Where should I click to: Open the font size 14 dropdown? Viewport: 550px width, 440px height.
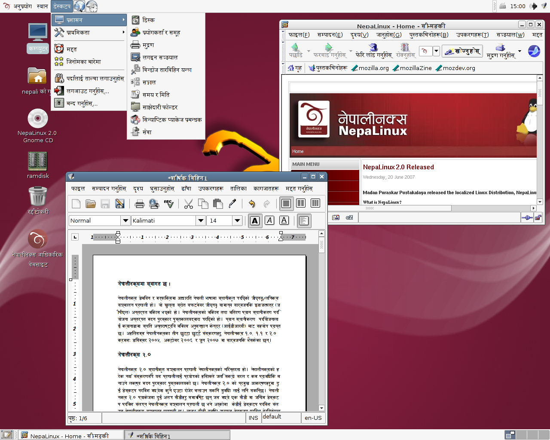click(238, 220)
